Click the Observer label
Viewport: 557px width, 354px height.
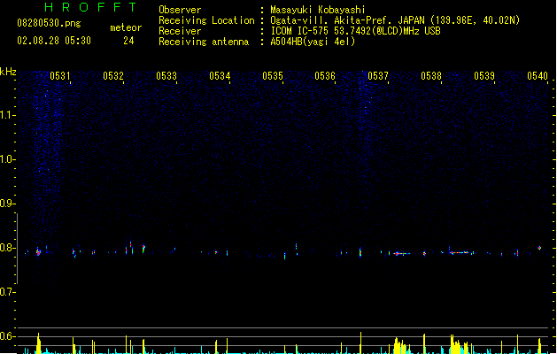[x=180, y=10]
